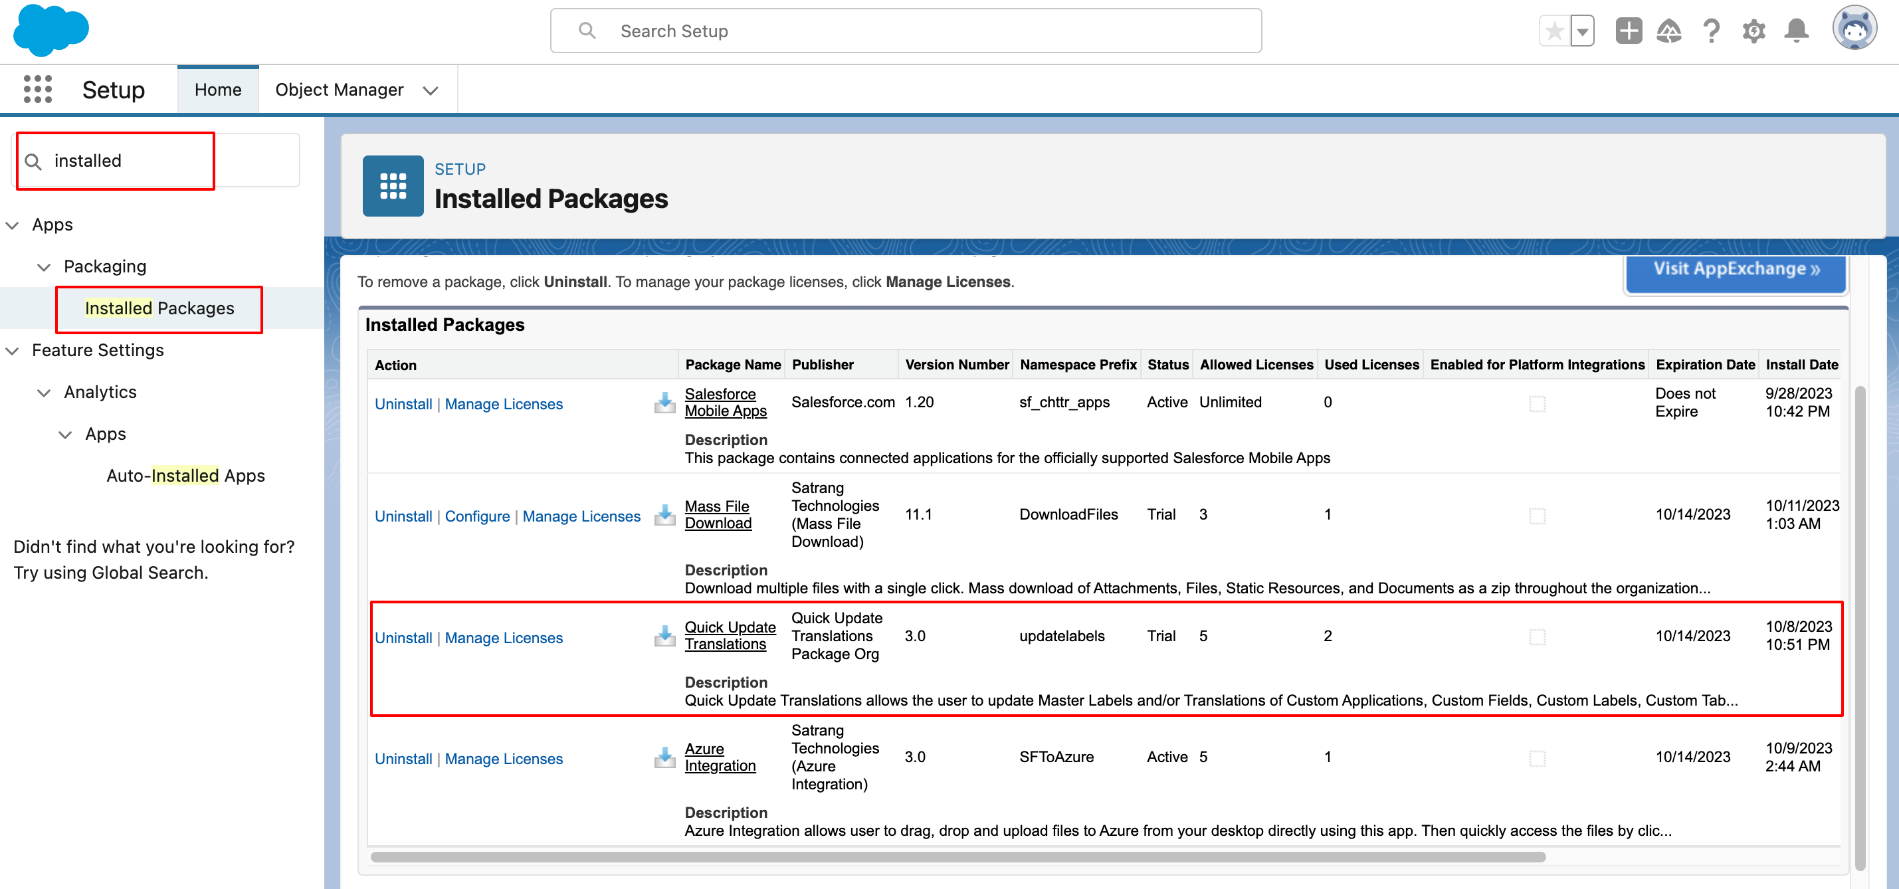This screenshot has height=889, width=1899.
Task: Click download icon for Mass File Download
Action: point(664,514)
